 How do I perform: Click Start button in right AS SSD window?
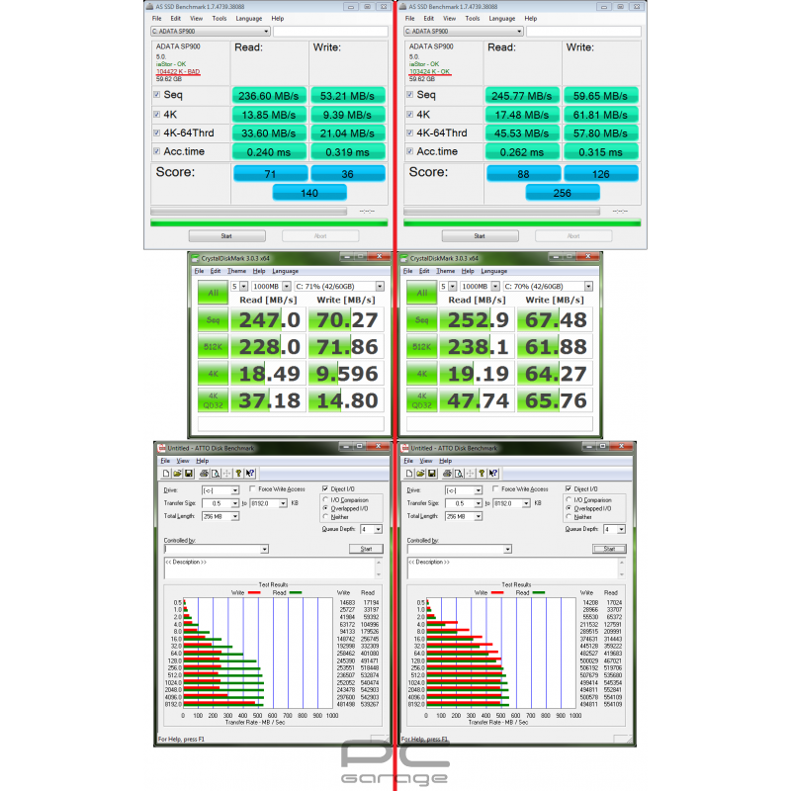pyautogui.click(x=481, y=236)
